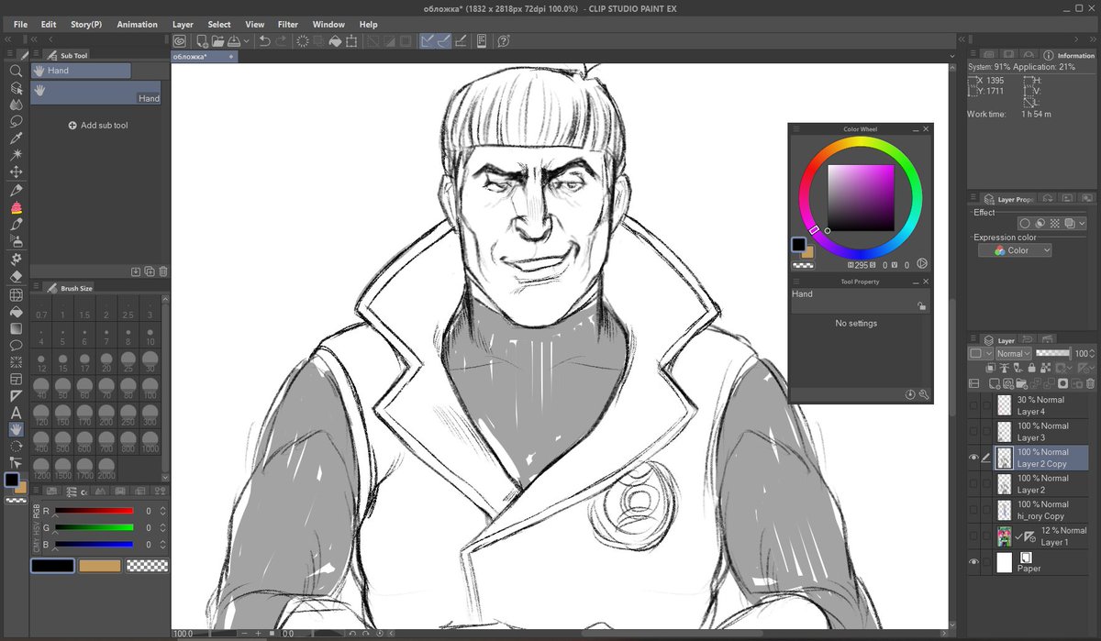This screenshot has height=641, width=1101.
Task: Click the Add sub tool button
Action: (x=98, y=126)
